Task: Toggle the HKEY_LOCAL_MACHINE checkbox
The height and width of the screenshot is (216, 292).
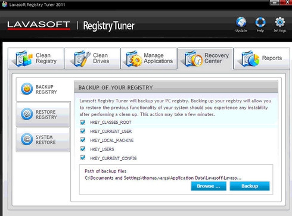Action: [83, 140]
